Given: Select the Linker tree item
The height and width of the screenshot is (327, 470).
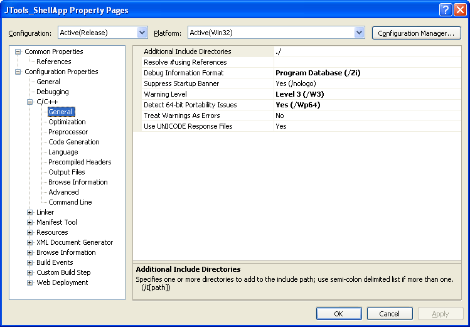Looking at the screenshot, I should pyautogui.click(x=45, y=212).
